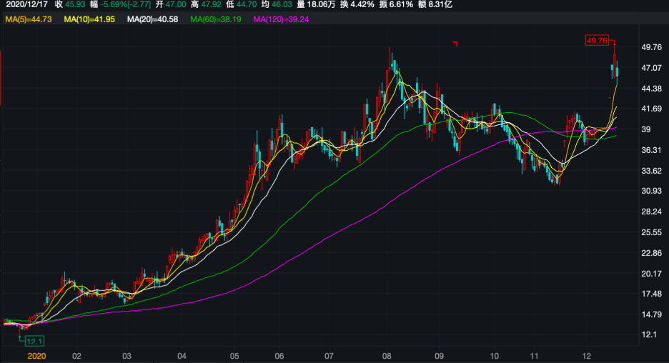
Task: Jump to the orange 2020 year label
Action: 36,355
